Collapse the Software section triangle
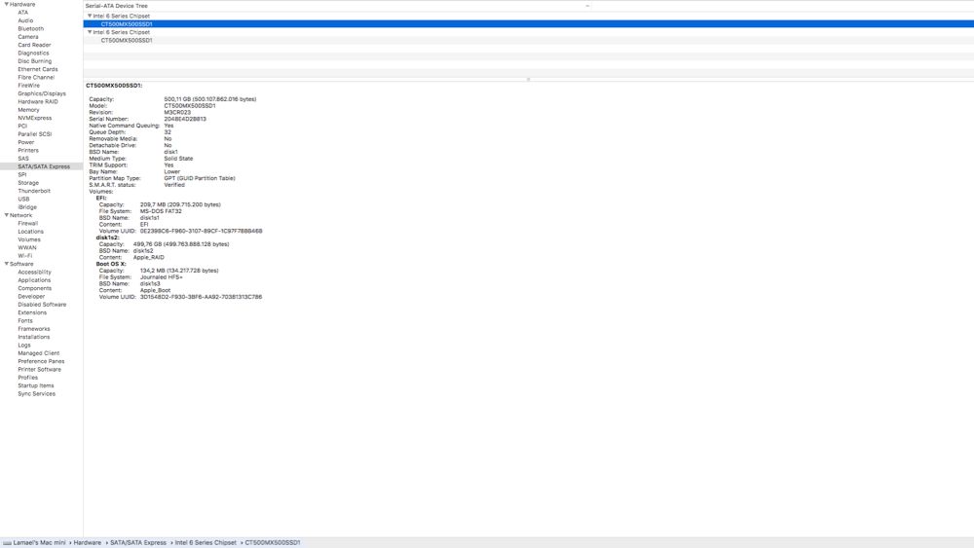The height and width of the screenshot is (548, 974). pos(6,264)
